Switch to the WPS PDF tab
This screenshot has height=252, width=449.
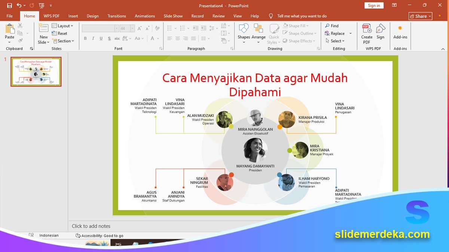52,16
